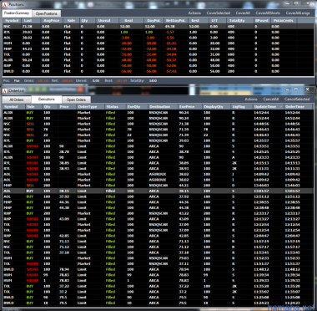The height and width of the screenshot is (311, 317).
Task: Open the All Orders tab
Action: pyautogui.click(x=17, y=99)
